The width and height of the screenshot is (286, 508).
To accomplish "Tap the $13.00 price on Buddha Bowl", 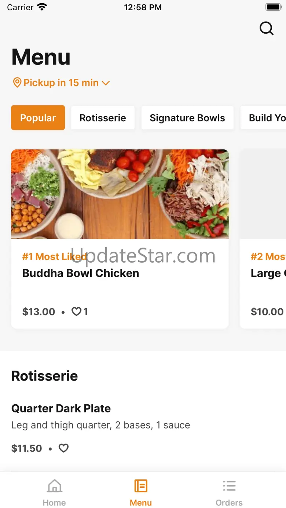I will [x=38, y=312].
